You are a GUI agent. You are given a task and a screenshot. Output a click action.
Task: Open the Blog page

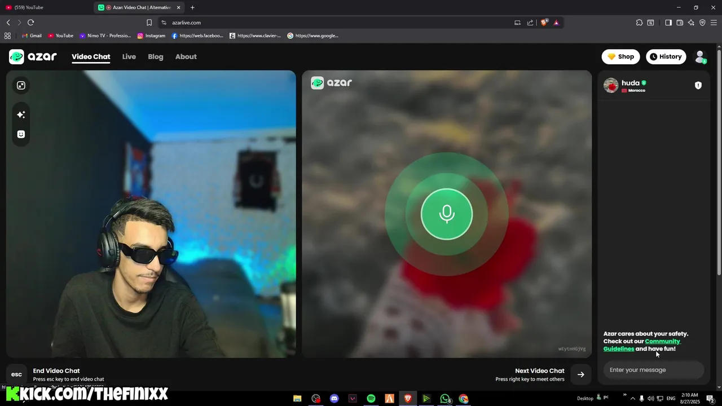[x=156, y=56]
